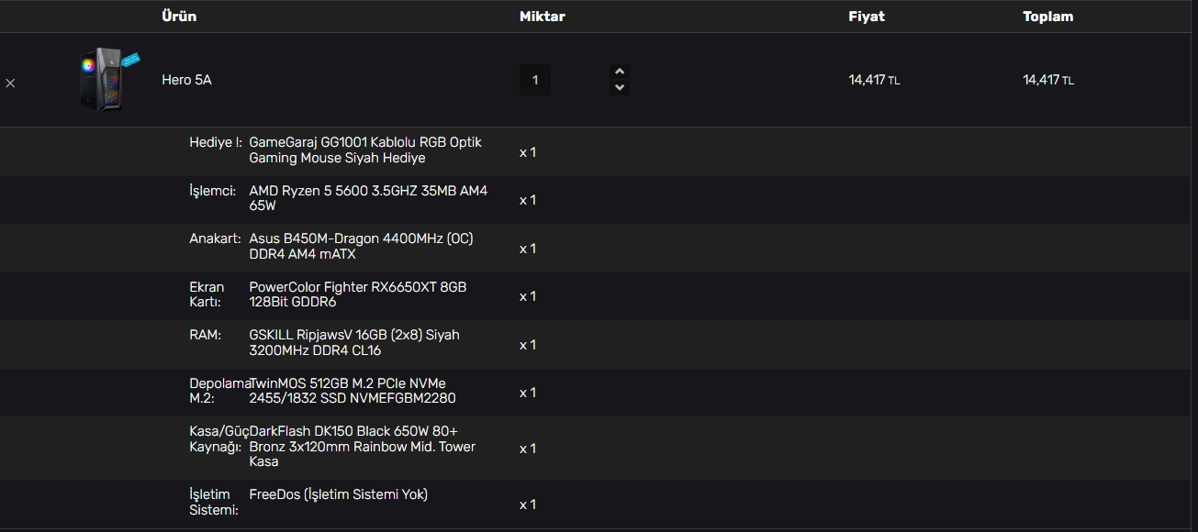Decrease Hero 5A quantity with down arrow
Image resolution: width=1198 pixels, height=532 pixels.
click(x=620, y=87)
